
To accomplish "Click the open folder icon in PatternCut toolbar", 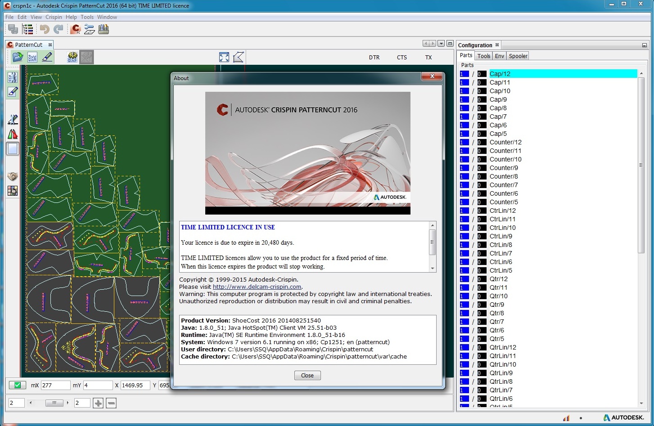I will [18, 57].
